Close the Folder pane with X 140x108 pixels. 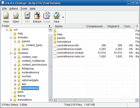tap(50, 26)
